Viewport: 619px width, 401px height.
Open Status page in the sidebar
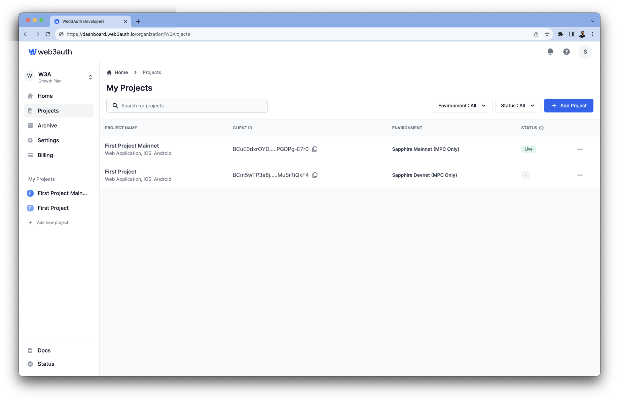[x=59, y=364]
